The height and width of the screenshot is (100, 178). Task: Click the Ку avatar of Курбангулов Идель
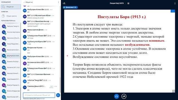(x=25, y=43)
